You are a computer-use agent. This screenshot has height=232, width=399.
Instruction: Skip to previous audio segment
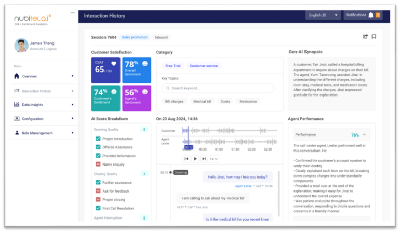click(x=187, y=159)
